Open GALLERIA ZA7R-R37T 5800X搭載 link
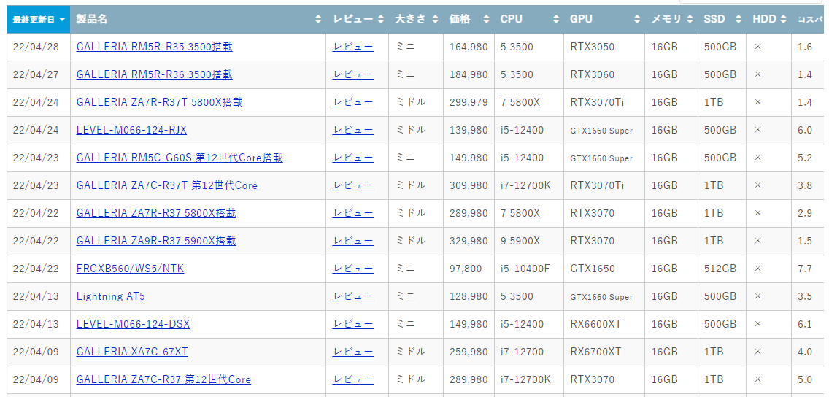The height and width of the screenshot is (397, 829). click(159, 102)
